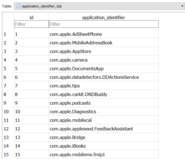The width and height of the screenshot is (185, 159).
Task: Select com.apple.mobilecal cell
Action: 104,120
